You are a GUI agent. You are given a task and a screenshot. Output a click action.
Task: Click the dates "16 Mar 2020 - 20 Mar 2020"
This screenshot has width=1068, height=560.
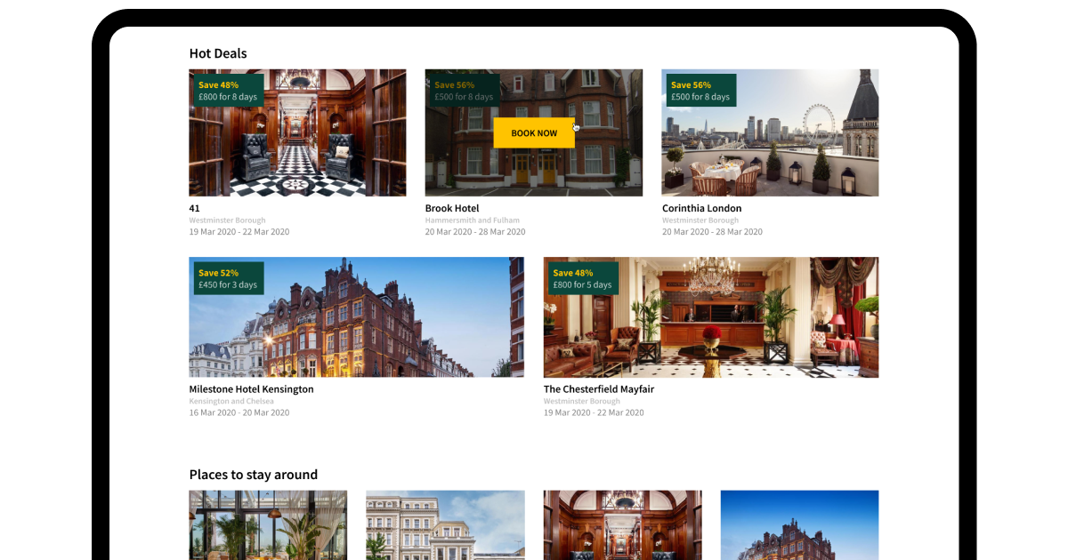point(239,412)
